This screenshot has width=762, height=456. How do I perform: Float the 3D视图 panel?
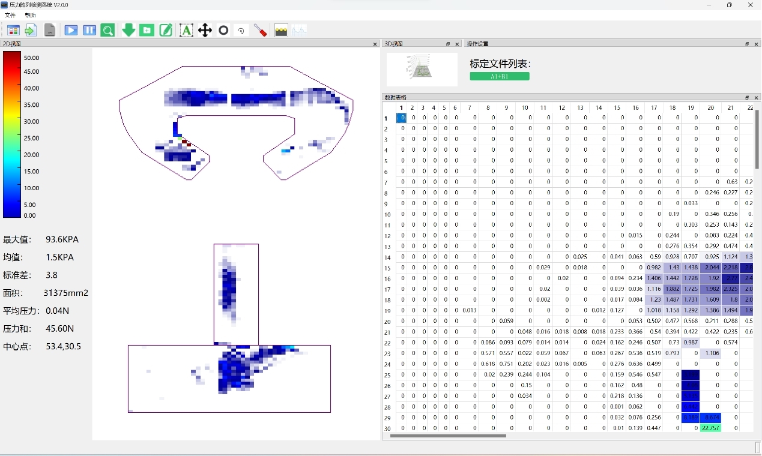(x=448, y=44)
